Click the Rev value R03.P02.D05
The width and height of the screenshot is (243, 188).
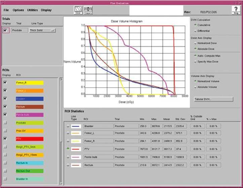(208, 12)
